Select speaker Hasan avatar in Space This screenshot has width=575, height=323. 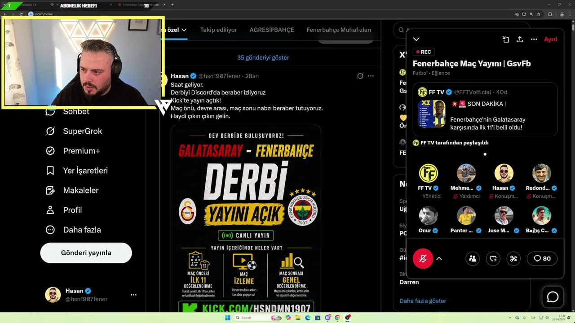tap(504, 173)
